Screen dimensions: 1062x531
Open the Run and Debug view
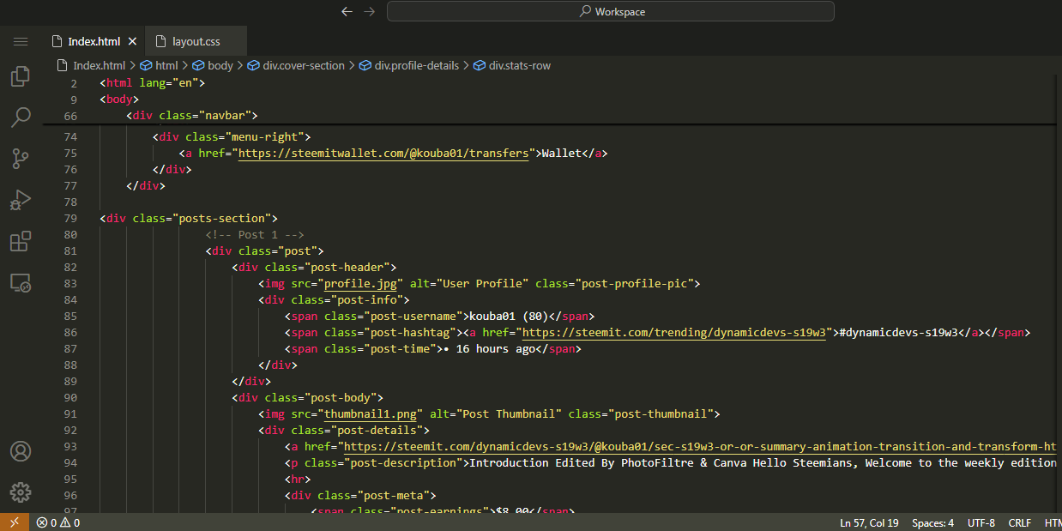(21, 200)
